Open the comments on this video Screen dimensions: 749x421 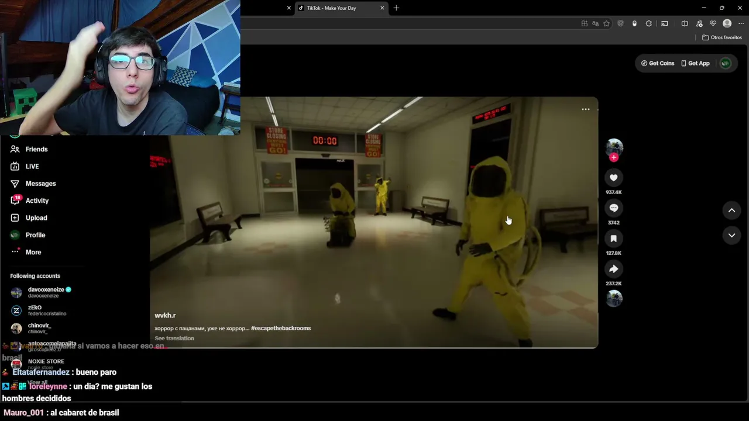tap(613, 208)
